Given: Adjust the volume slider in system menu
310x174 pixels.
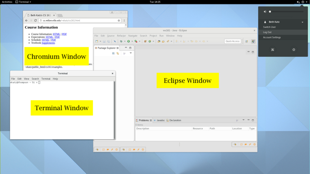Looking at the screenshot, I should [286, 11].
